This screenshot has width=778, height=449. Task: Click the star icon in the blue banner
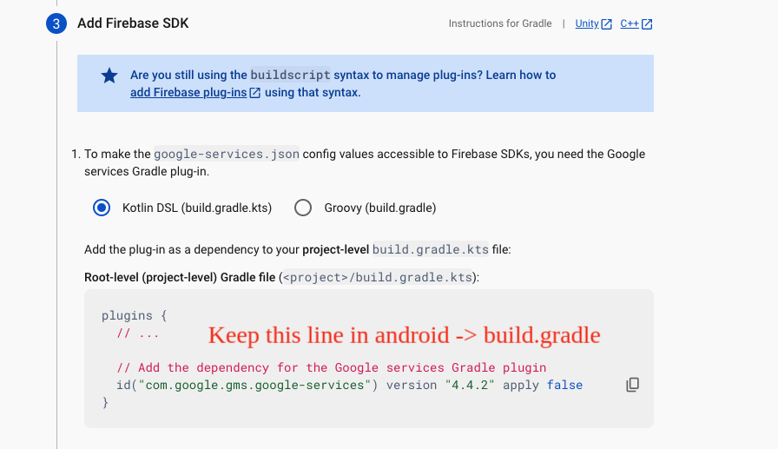[109, 76]
